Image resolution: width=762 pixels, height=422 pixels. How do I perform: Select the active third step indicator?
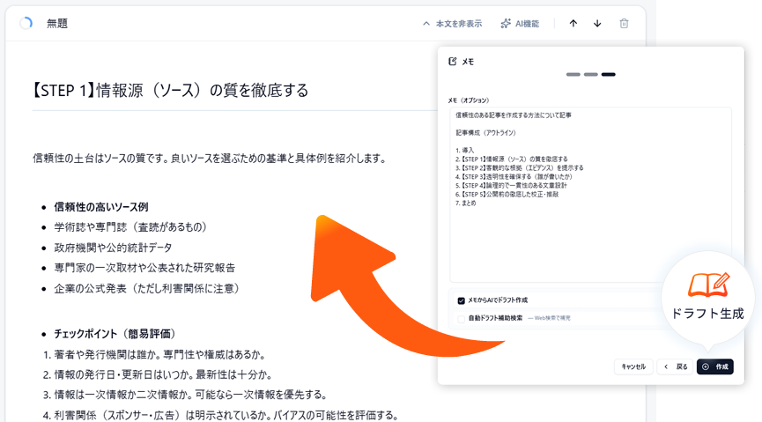point(608,75)
